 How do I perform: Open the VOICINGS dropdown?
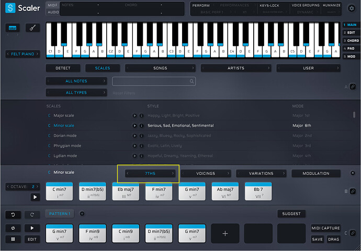coord(206,173)
